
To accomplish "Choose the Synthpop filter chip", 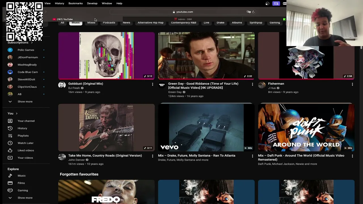I will point(256,23).
